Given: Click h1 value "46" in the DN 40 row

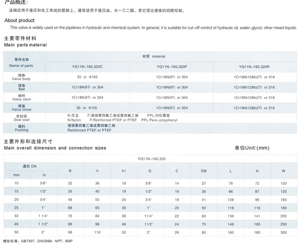Looking at the screenshot, I should (124, 224).
